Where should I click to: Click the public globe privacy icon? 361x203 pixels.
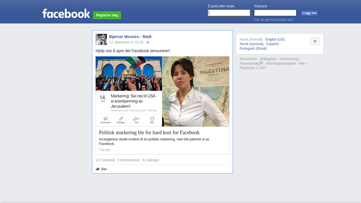148,42
